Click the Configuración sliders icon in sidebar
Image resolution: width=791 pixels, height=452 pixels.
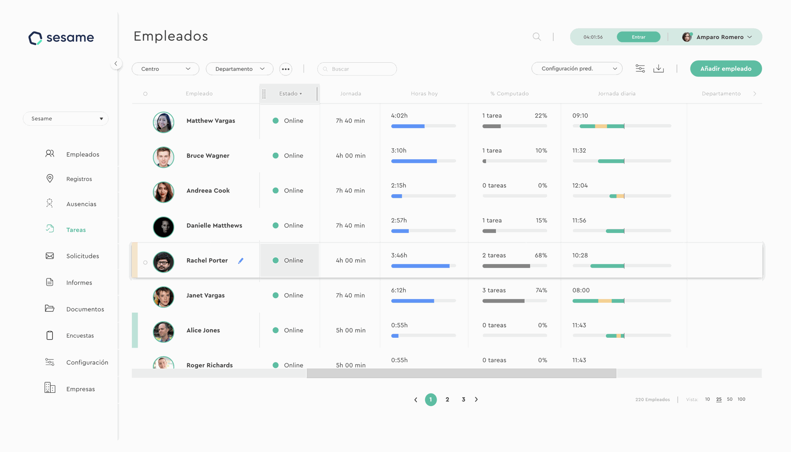pyautogui.click(x=49, y=362)
